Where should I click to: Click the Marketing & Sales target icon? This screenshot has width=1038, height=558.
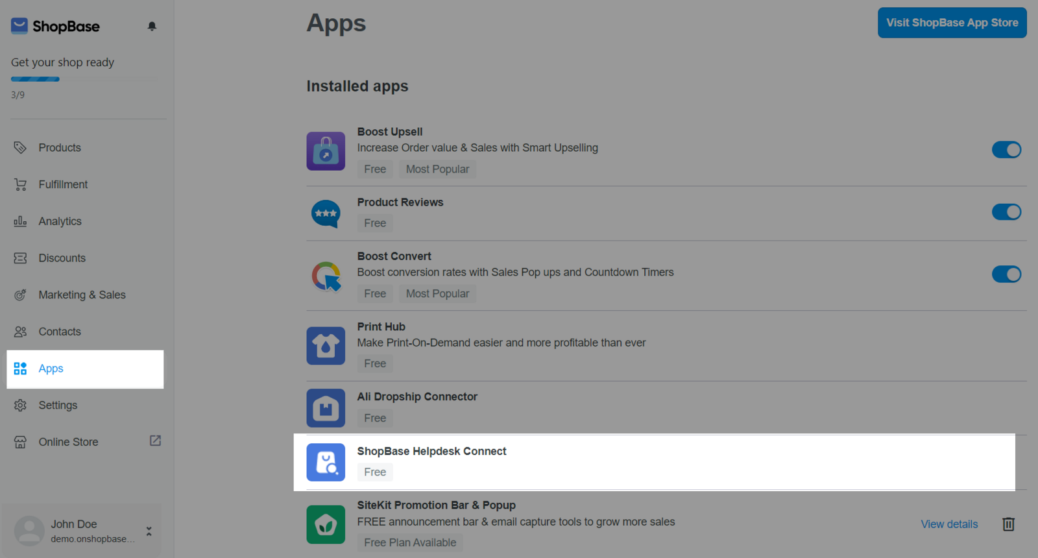pos(20,295)
